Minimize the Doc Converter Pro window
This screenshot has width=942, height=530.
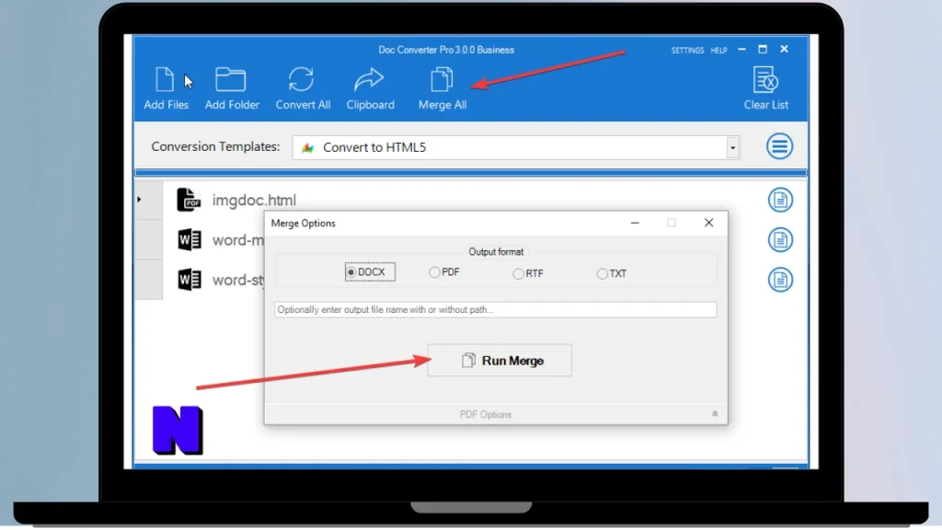click(742, 50)
